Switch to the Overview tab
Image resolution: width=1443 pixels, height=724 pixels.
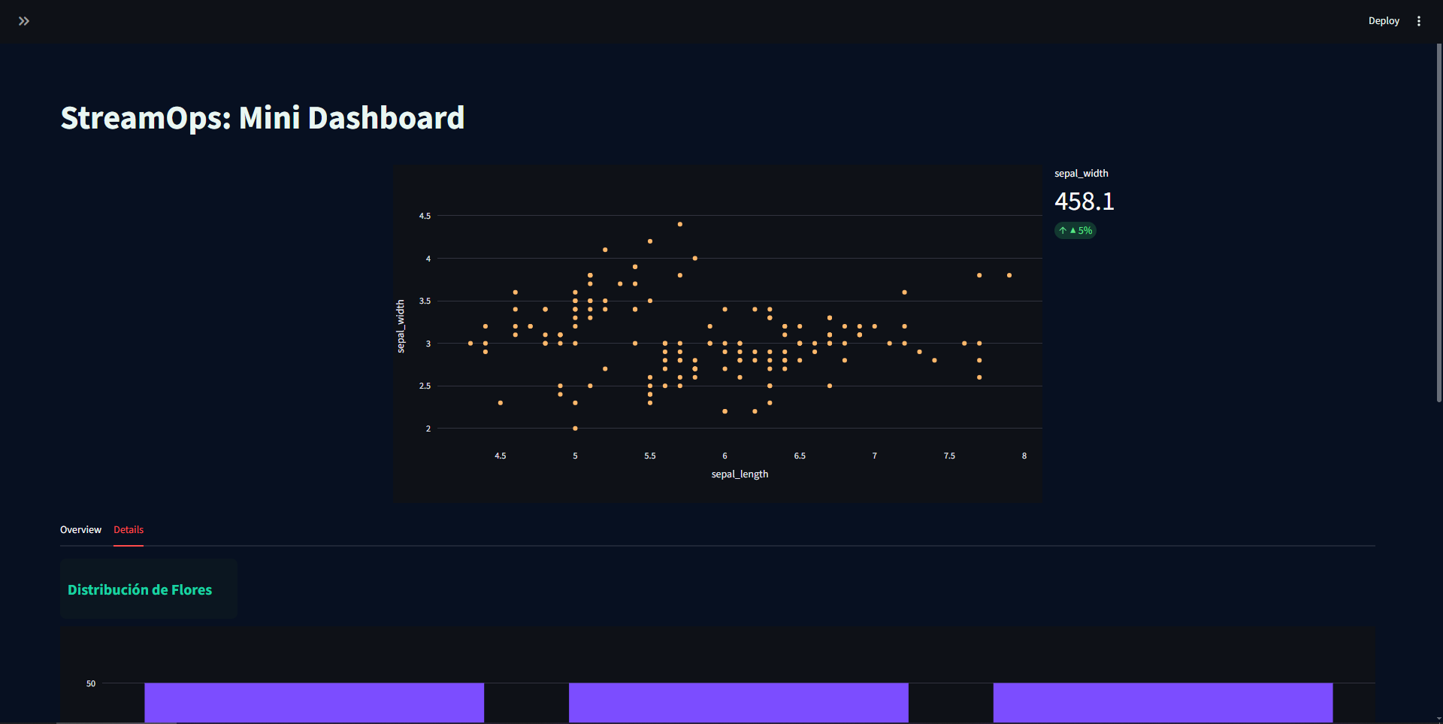(80, 529)
